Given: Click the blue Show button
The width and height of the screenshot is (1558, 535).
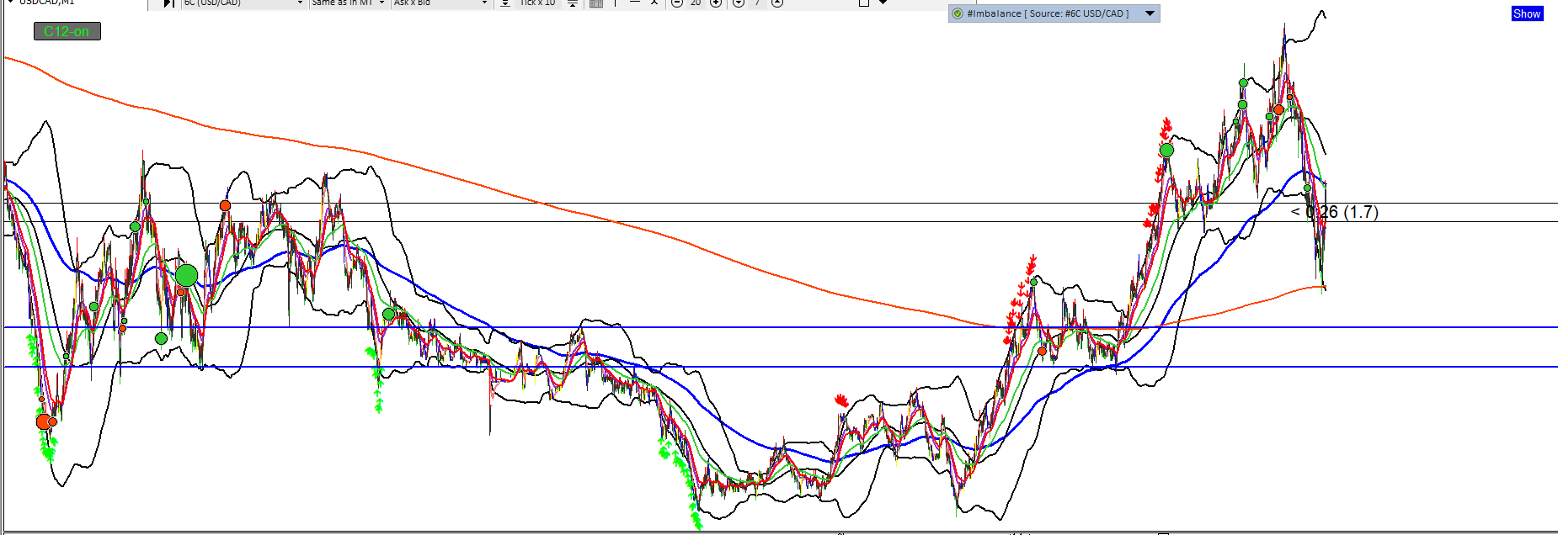Looking at the screenshot, I should click(1527, 13).
